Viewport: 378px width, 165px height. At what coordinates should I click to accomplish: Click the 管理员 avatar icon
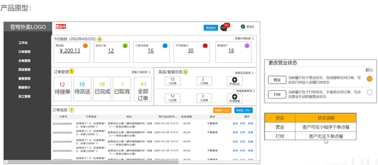coord(243,27)
